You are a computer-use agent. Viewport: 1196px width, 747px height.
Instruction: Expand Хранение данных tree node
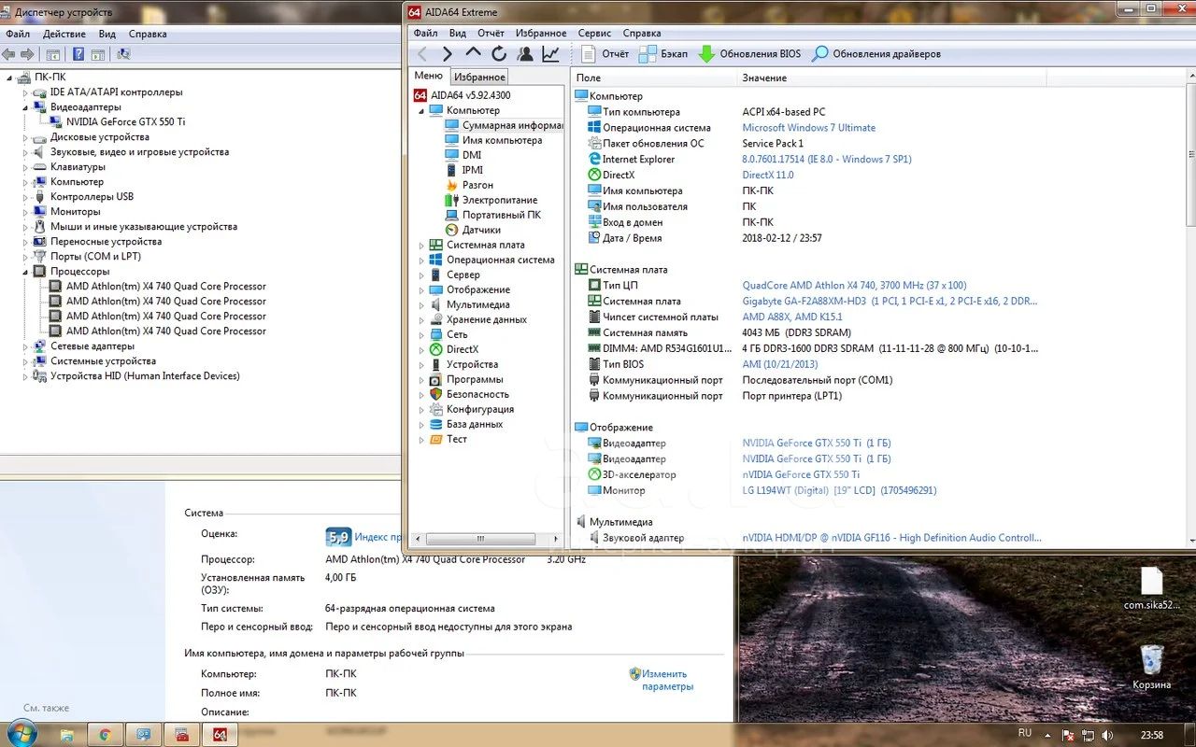coord(421,319)
